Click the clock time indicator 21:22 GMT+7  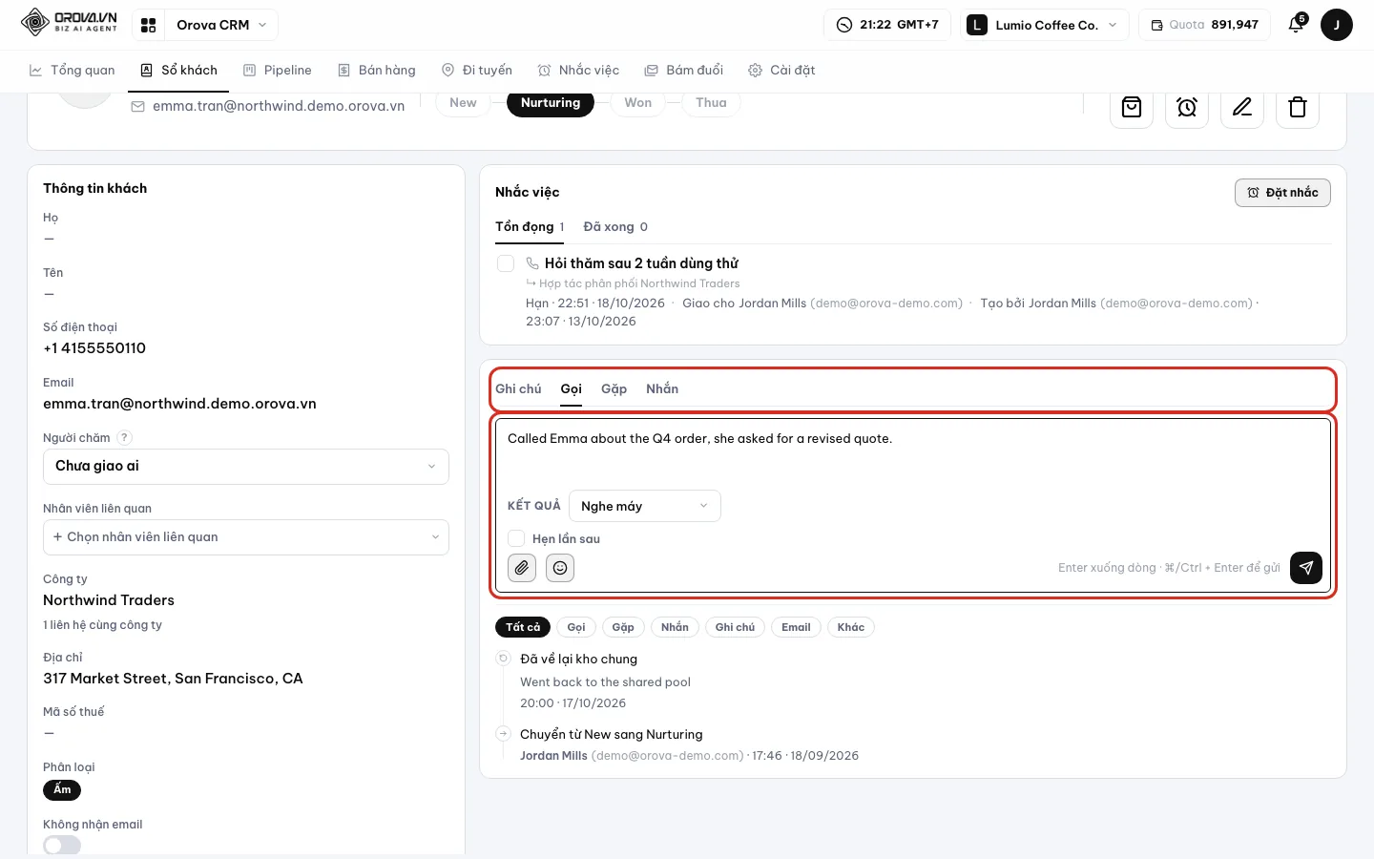click(887, 25)
